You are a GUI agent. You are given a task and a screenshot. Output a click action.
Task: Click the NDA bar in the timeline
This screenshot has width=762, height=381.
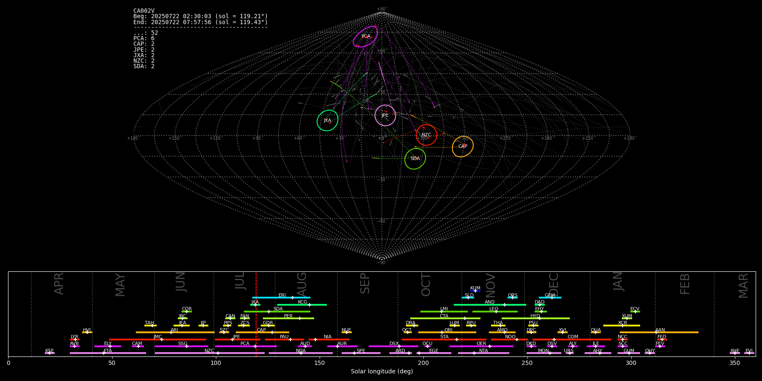pyautogui.click(x=301, y=353)
